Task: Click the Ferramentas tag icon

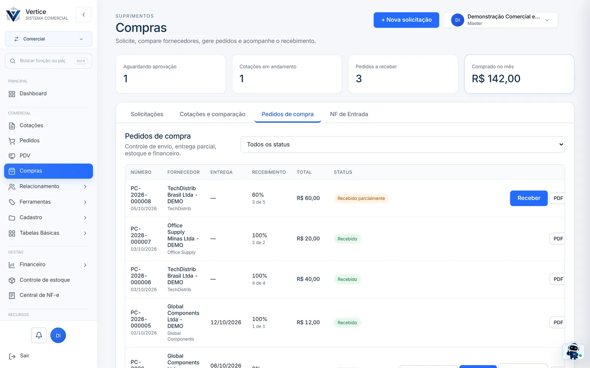Action: click(12, 202)
